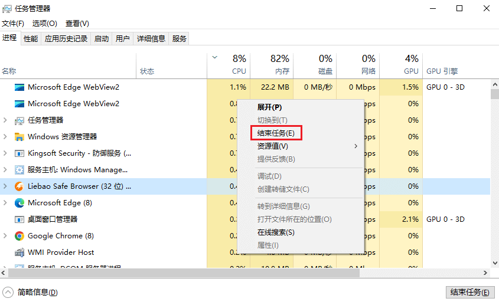
Task: Click the 任务管理器 process icon
Action: pos(19,120)
